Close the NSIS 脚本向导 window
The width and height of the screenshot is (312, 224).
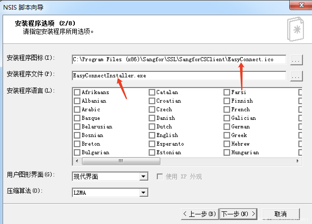tap(301, 5)
